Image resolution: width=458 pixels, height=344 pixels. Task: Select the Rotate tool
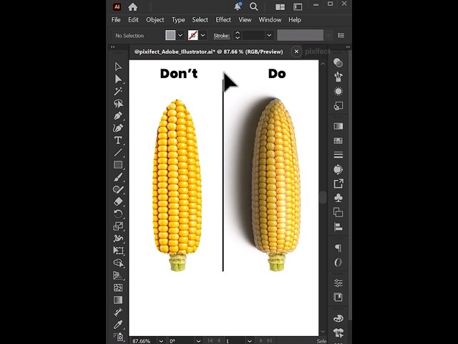118,214
